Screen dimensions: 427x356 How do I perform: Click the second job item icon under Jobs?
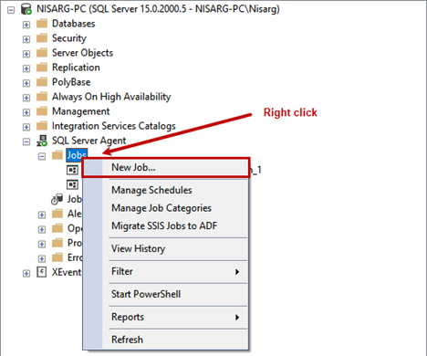(x=72, y=184)
